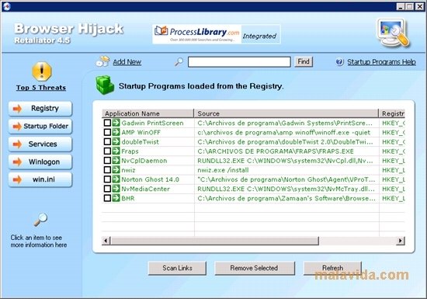Click the monitor magnifier icon top right

click(394, 33)
